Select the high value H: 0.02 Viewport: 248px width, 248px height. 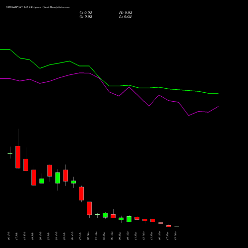coord(125,13)
